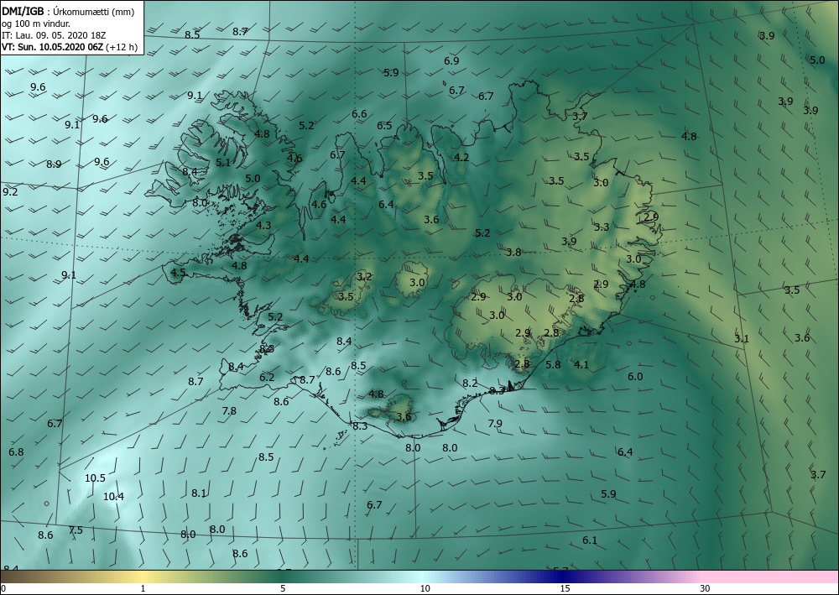Click the 6.2 value on the map
The width and height of the screenshot is (839, 595).
point(267,378)
